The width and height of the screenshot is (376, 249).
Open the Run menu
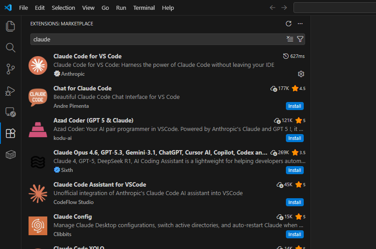[x=121, y=8]
